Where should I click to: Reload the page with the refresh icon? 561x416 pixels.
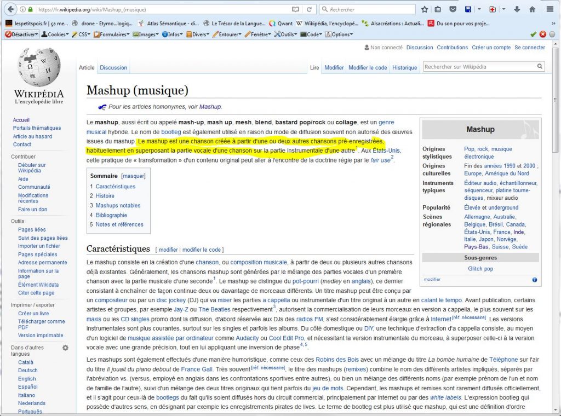pyautogui.click(x=310, y=9)
